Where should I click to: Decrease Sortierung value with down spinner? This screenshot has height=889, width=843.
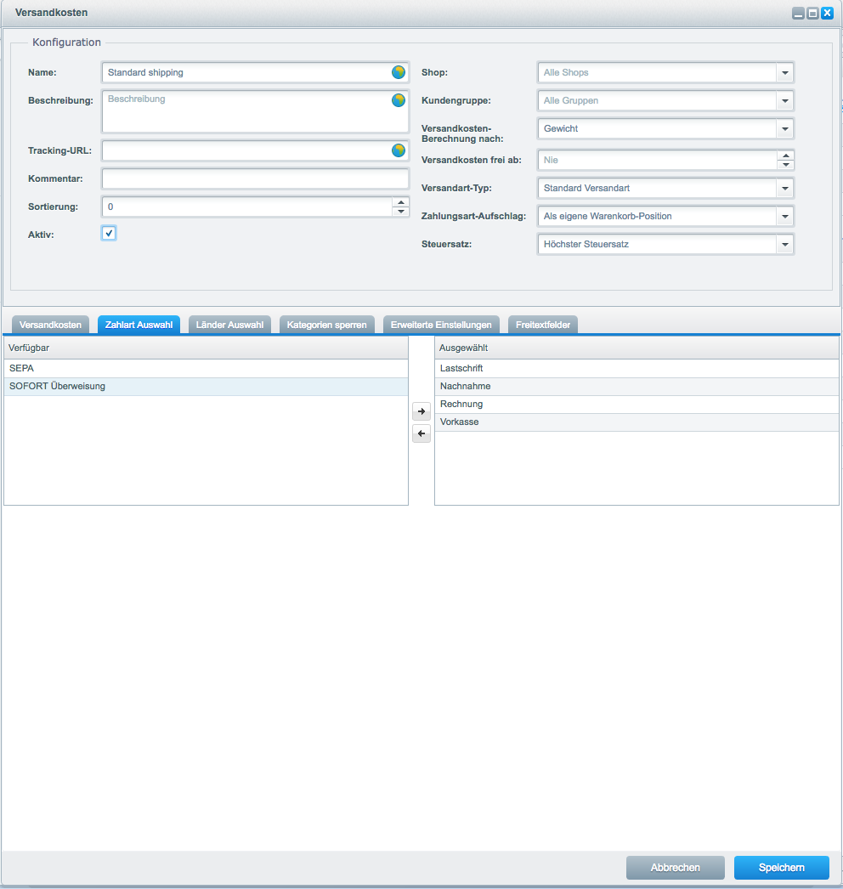(x=401, y=212)
